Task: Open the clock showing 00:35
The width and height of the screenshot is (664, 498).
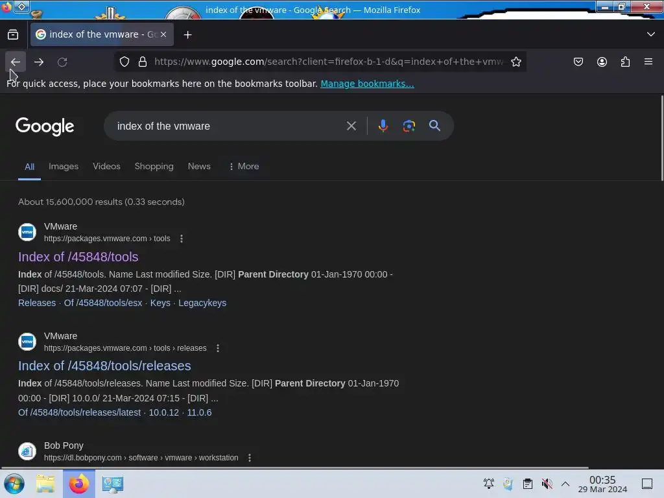Action: [x=602, y=484]
